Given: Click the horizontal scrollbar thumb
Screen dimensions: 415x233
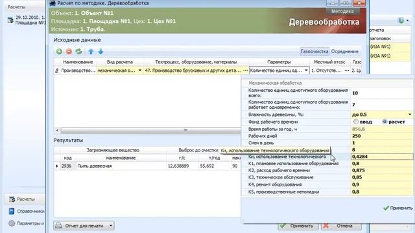Looking at the screenshot, I should point(151,130).
